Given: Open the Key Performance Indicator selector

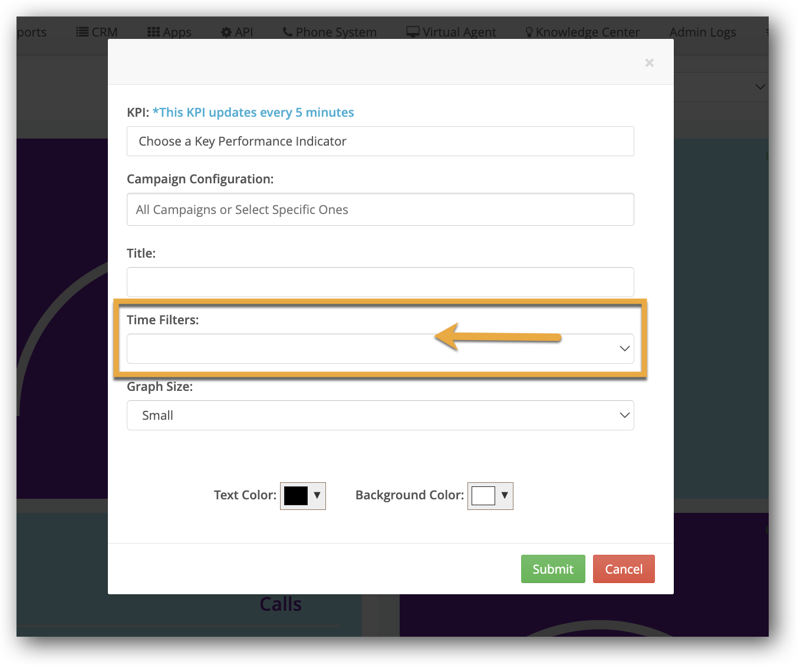Looking at the screenshot, I should click(x=380, y=141).
